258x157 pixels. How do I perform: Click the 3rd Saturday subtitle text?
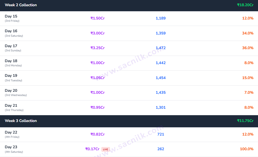coord(14,36)
